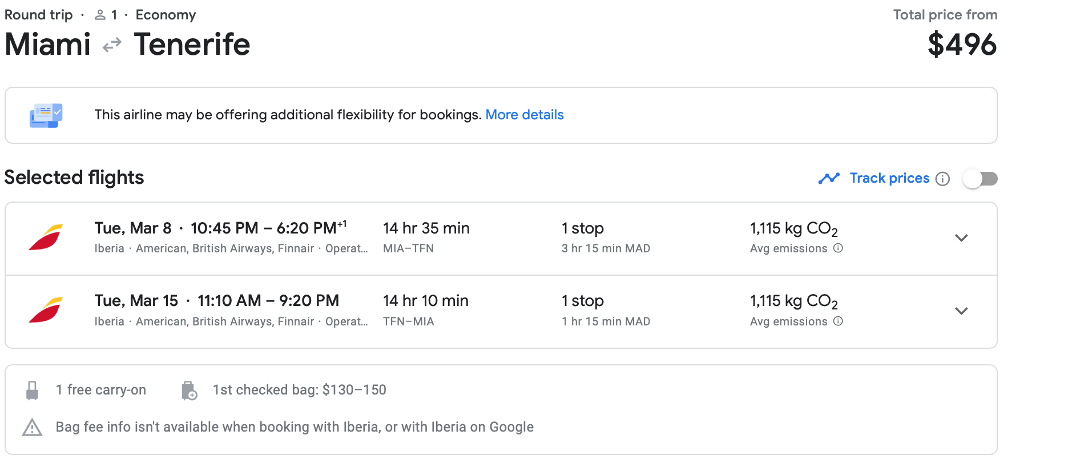
Task: Click the booking flexibility info icon
Action: click(x=46, y=115)
